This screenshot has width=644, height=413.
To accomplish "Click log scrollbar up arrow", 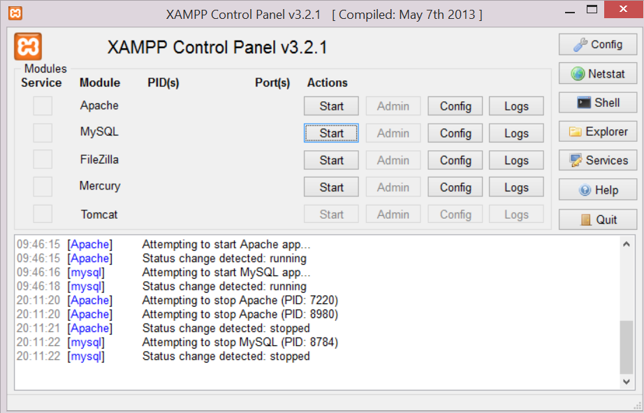I will tap(627, 244).
